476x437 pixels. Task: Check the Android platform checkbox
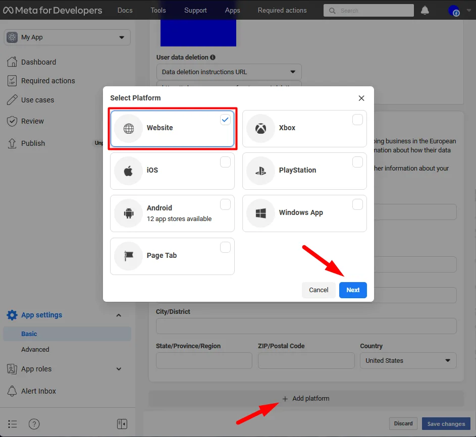(x=225, y=204)
